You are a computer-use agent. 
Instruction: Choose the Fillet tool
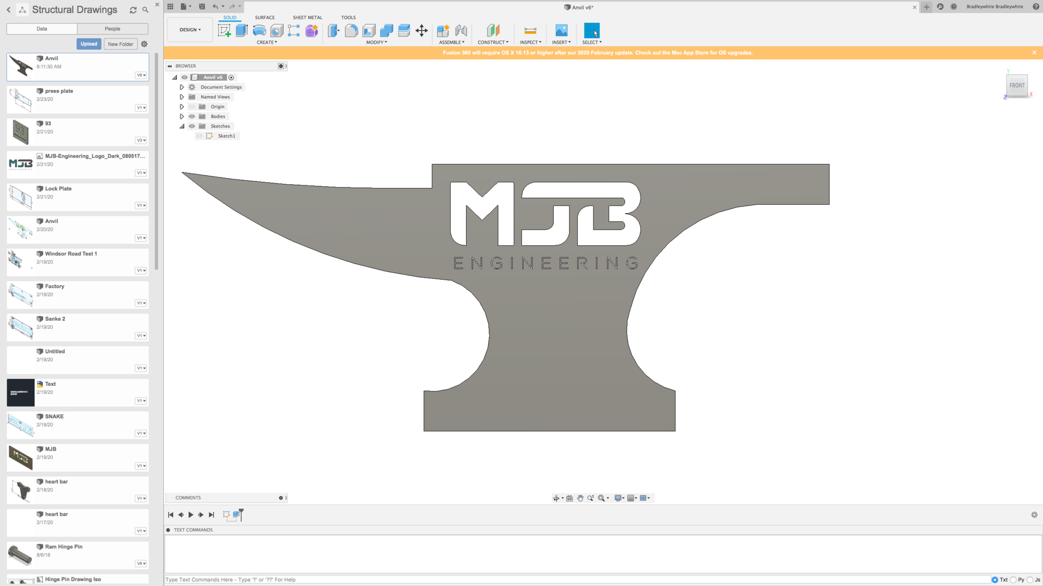tap(351, 31)
